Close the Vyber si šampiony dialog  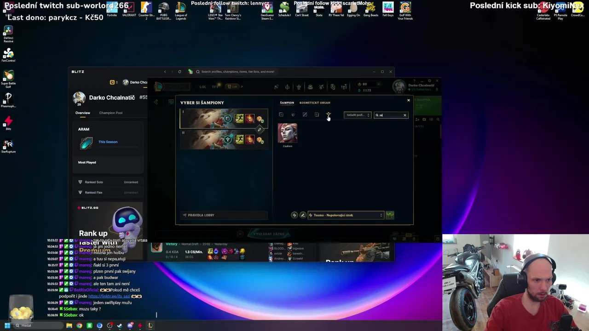408,100
